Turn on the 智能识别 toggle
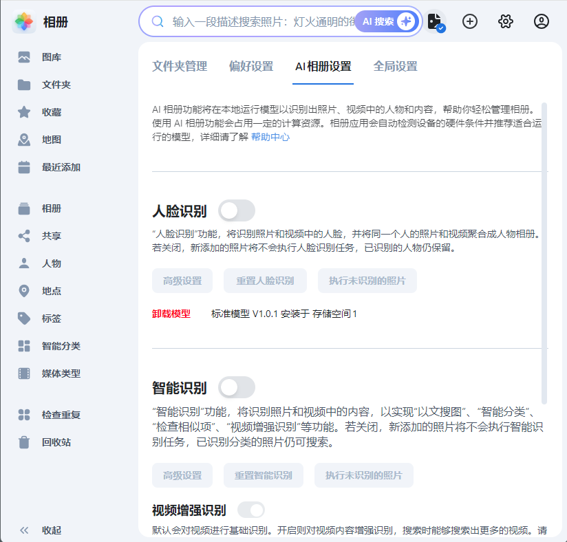This screenshot has height=542, width=567. [236, 388]
